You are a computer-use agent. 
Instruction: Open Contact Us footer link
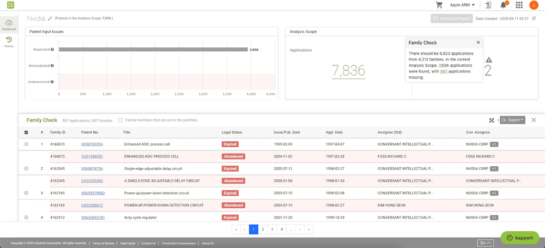(x=148, y=243)
